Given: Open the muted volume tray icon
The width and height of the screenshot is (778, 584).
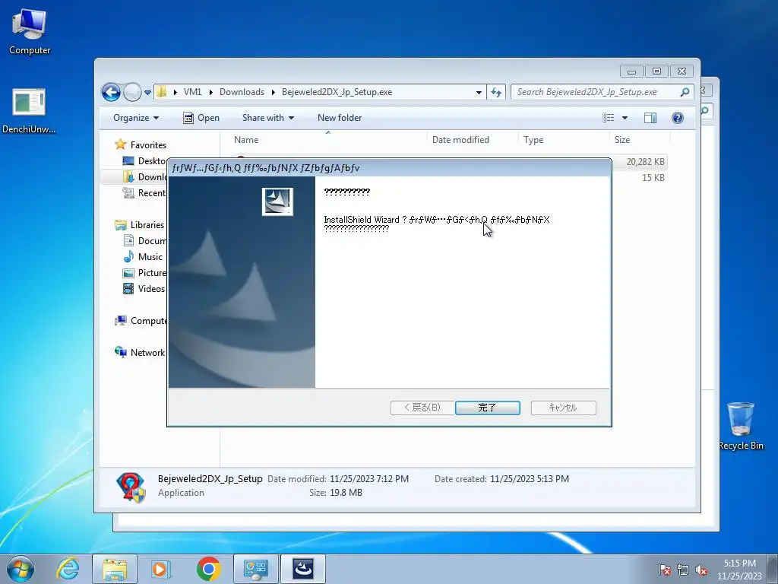Looking at the screenshot, I should pyautogui.click(x=701, y=570).
